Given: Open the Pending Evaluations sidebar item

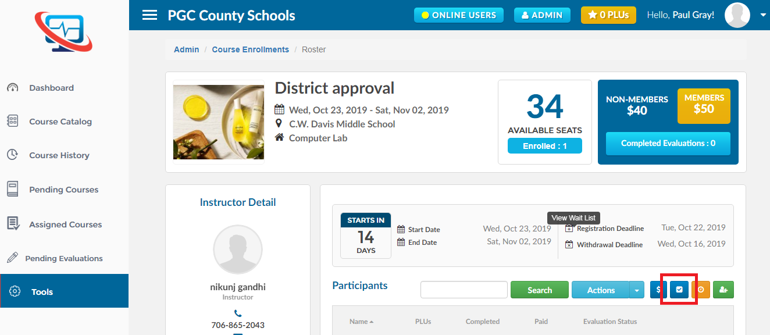Looking at the screenshot, I should point(64,258).
